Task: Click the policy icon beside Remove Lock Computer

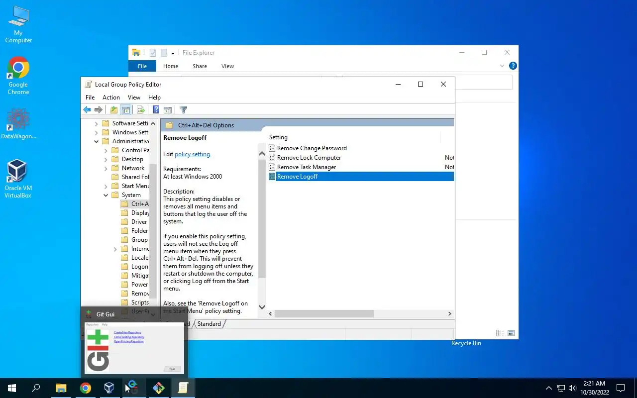Action: click(x=272, y=158)
